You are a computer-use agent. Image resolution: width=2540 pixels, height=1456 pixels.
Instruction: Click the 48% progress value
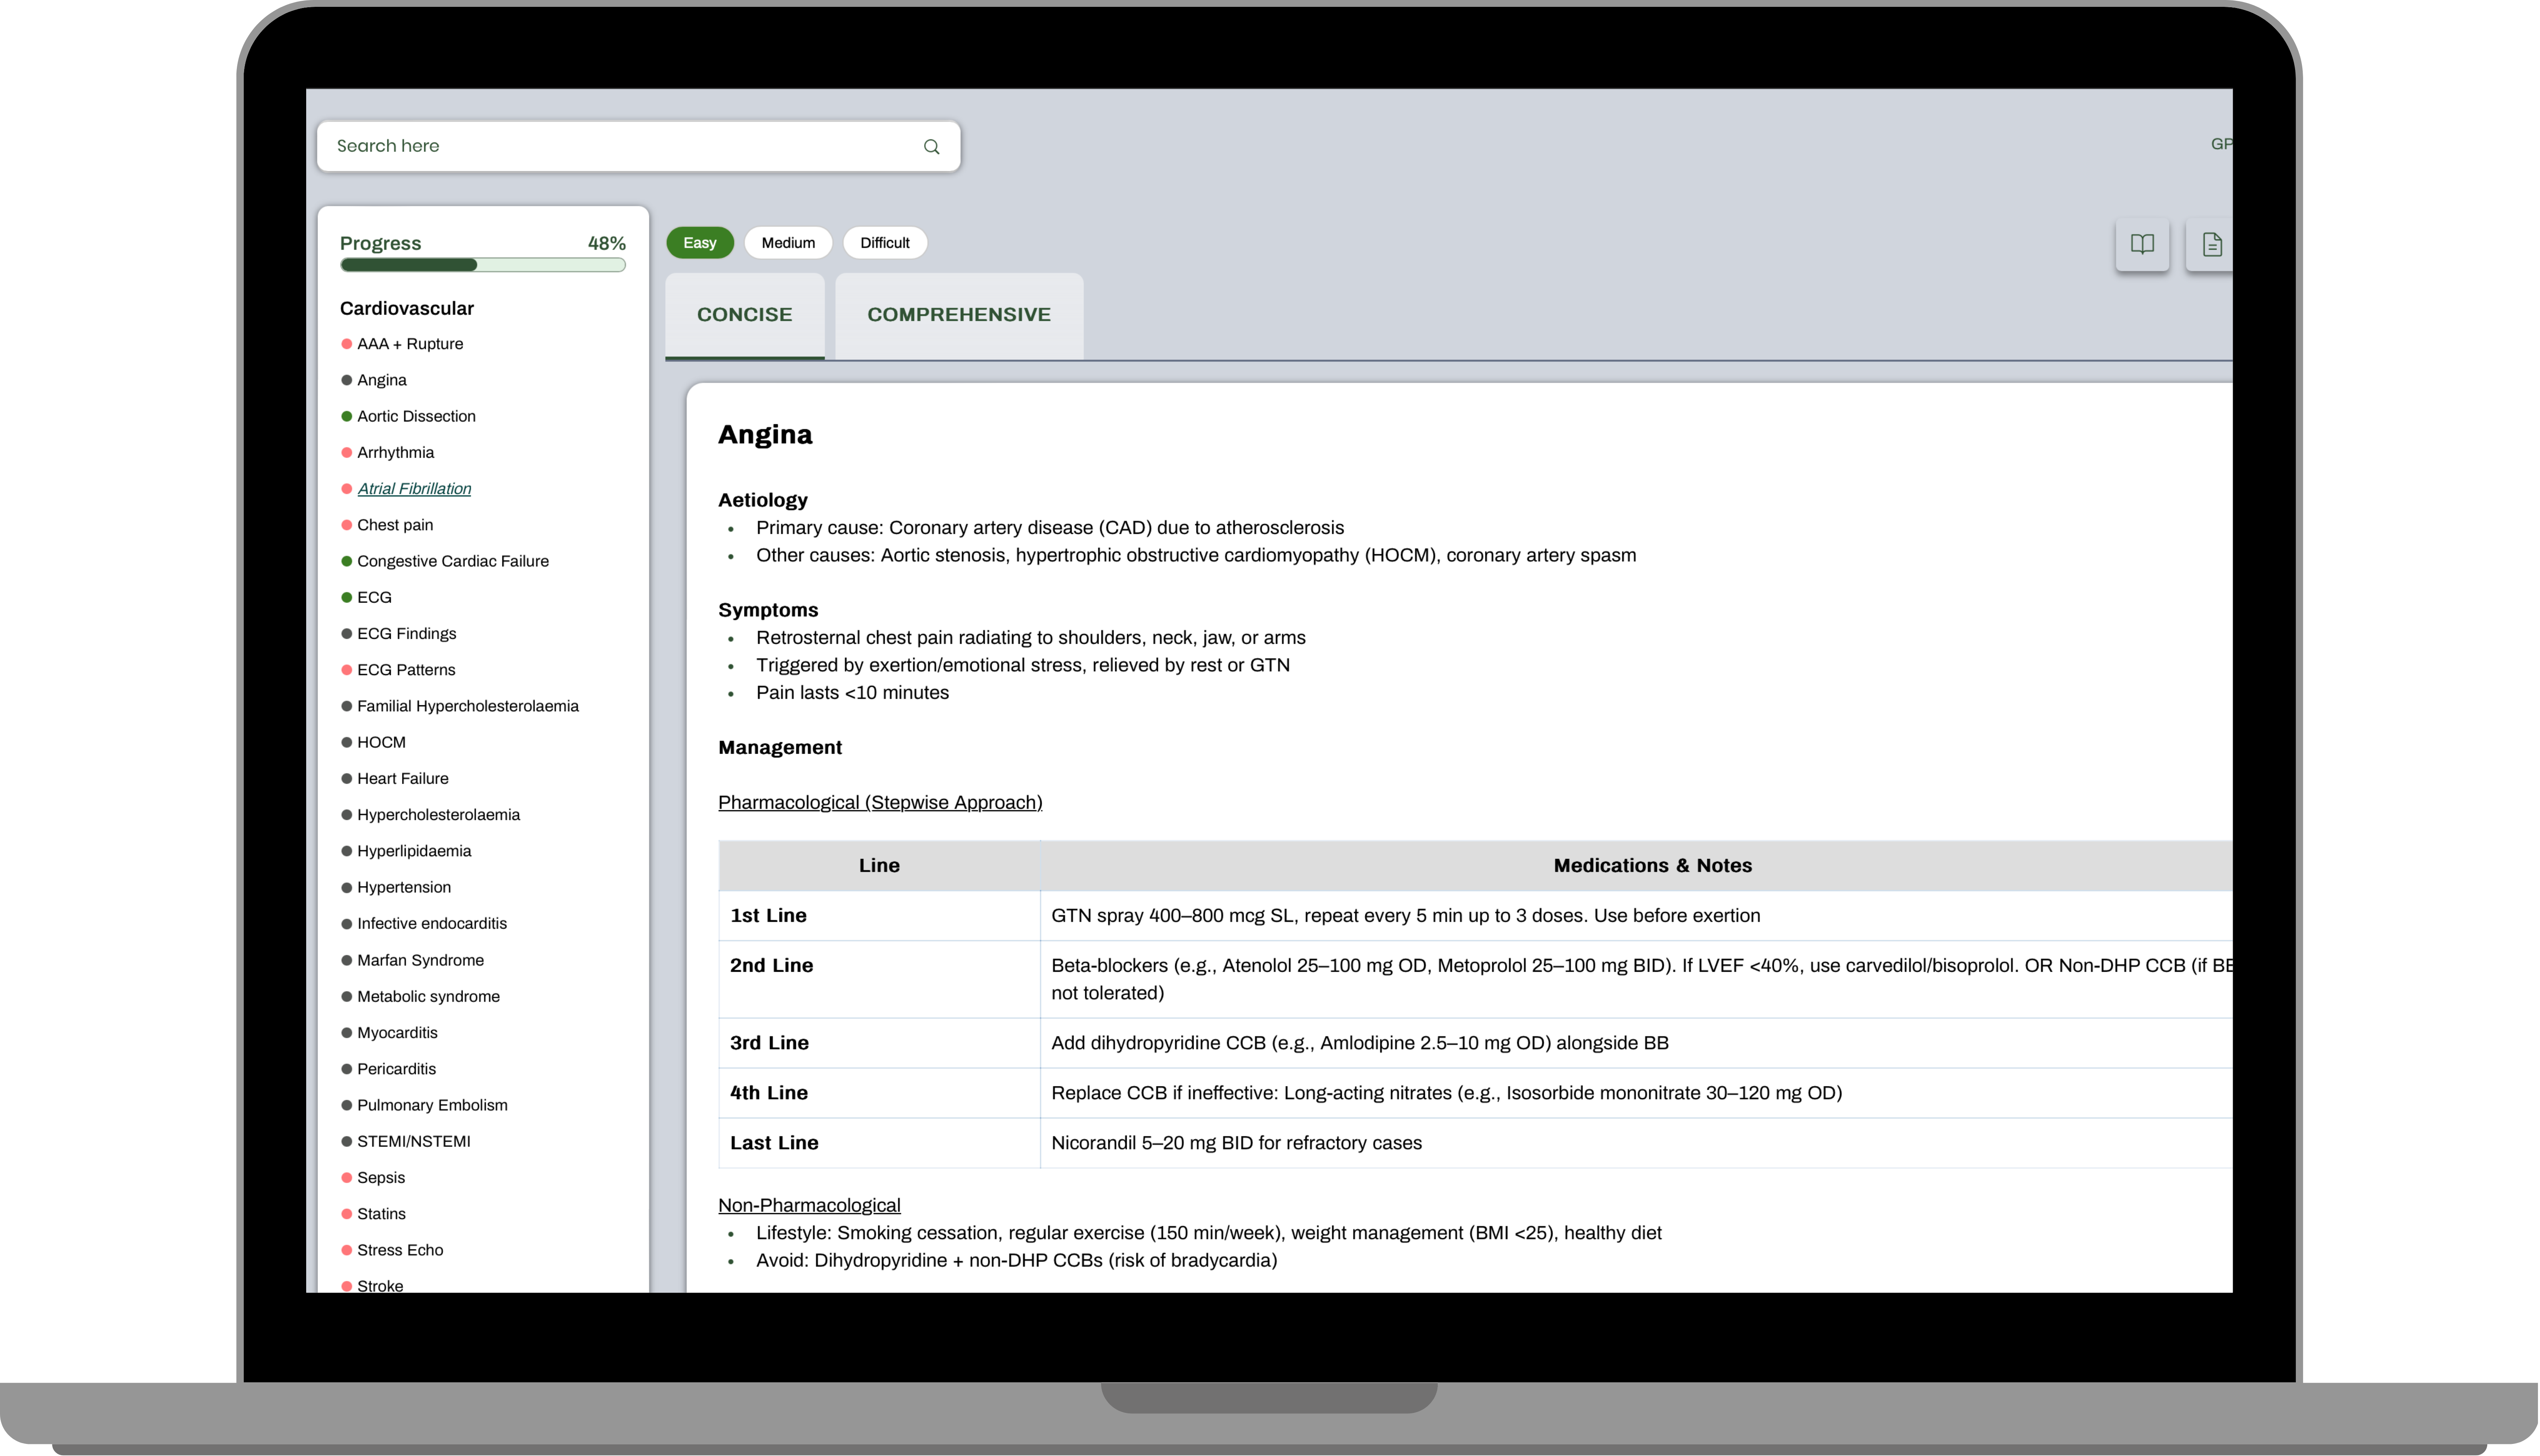tap(606, 243)
